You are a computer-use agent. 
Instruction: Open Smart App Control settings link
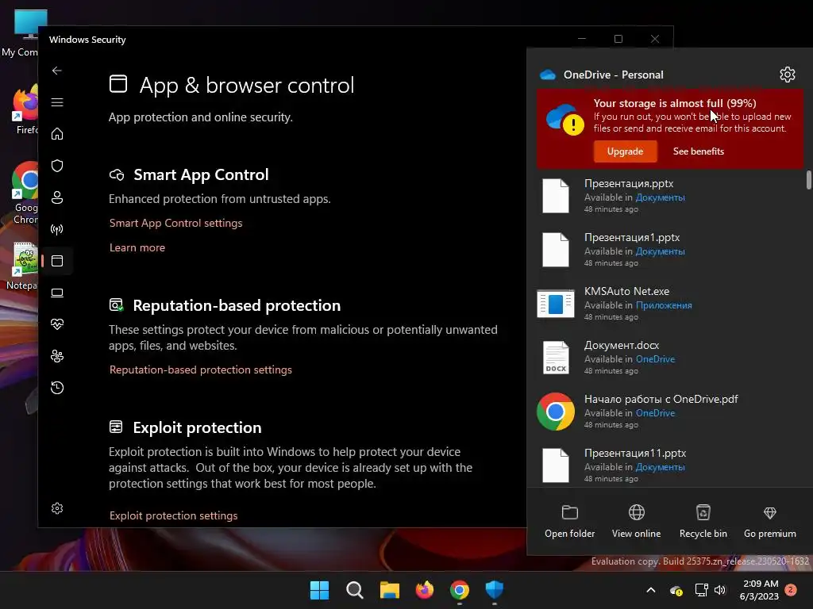coord(175,223)
